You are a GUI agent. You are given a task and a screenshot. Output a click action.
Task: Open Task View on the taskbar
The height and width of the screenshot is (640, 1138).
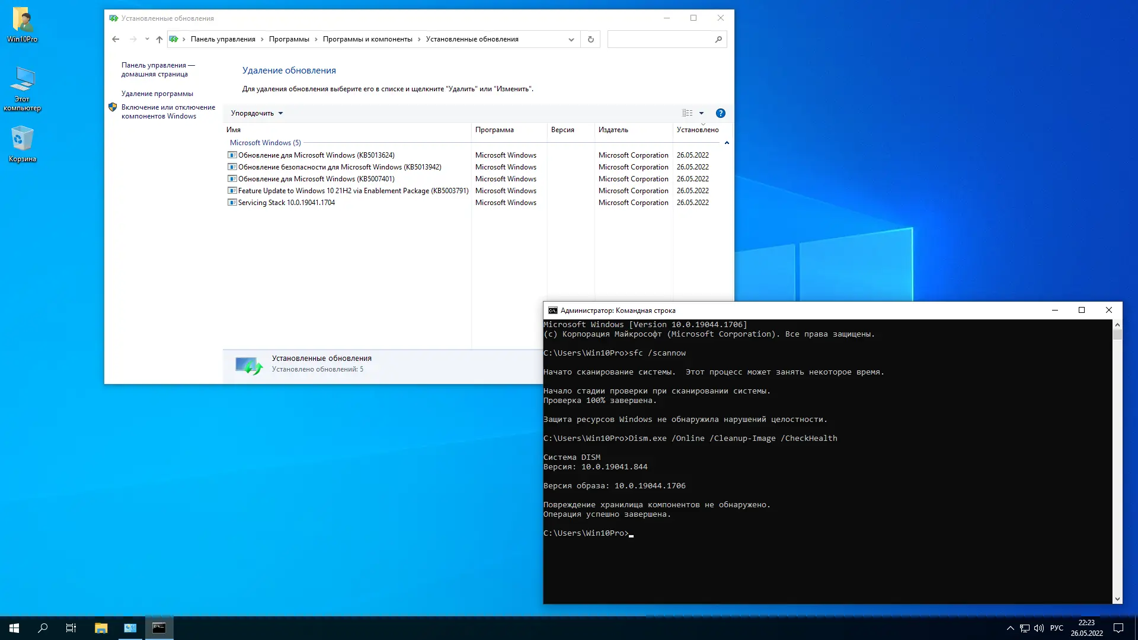[x=71, y=628]
